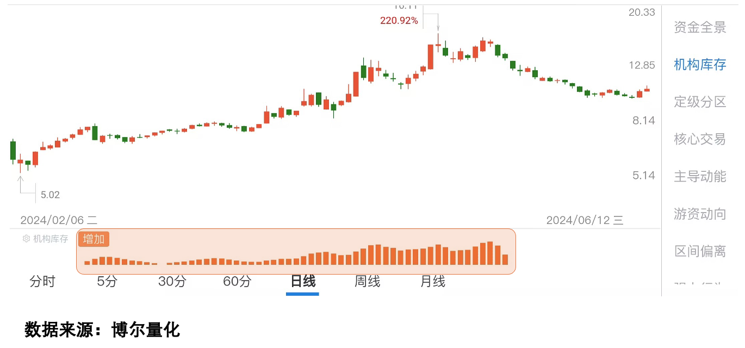Viewport: 745px width, 348px height.
Task: Open the 核心交易 section
Action: coord(699,139)
